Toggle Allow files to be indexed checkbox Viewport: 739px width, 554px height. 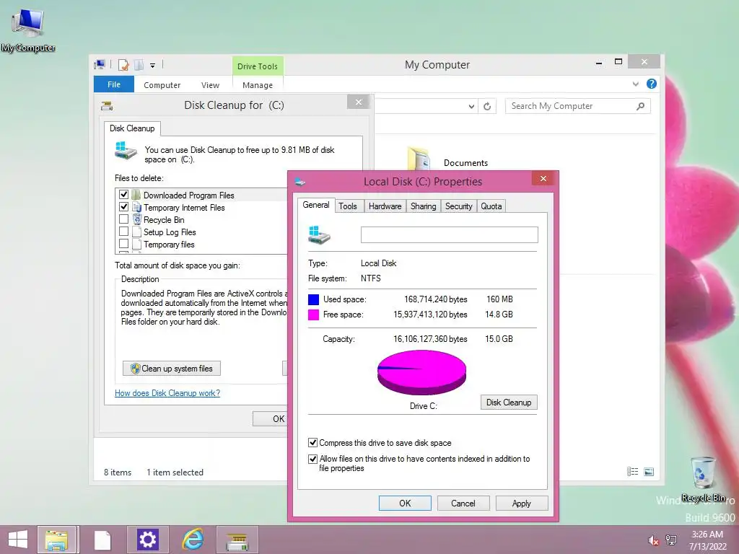click(x=312, y=458)
